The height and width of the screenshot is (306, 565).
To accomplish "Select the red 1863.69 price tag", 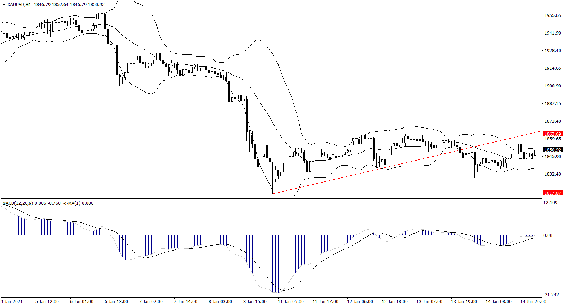I will (552, 134).
